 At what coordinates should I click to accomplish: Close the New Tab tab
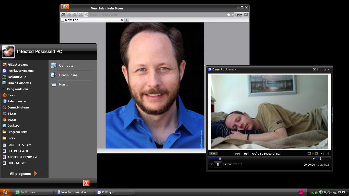122,20
